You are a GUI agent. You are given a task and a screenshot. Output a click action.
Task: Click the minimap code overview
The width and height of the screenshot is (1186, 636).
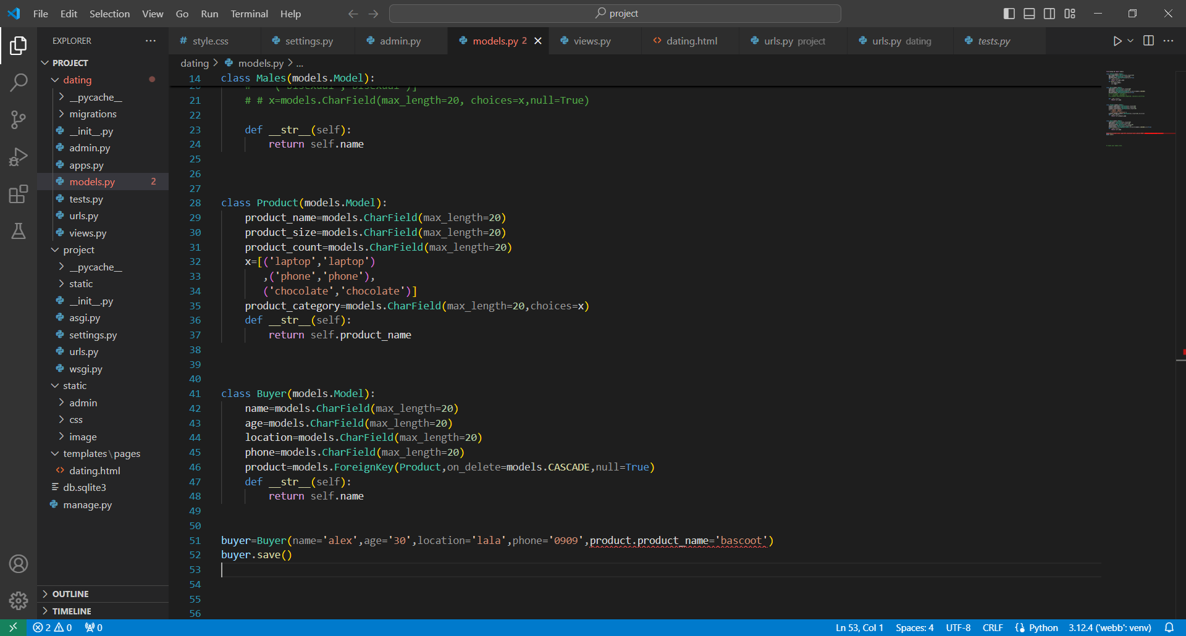tap(1137, 105)
